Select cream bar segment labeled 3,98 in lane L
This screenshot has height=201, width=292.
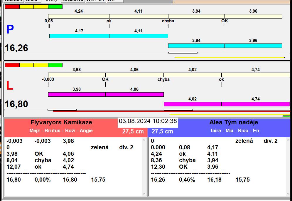point(77,75)
